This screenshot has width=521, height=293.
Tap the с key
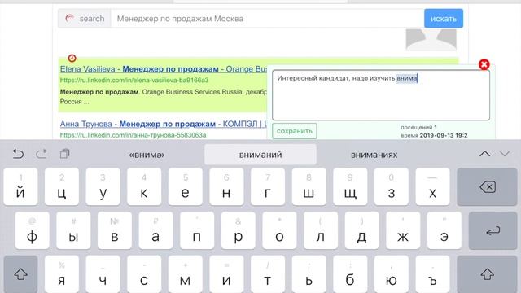point(144,274)
